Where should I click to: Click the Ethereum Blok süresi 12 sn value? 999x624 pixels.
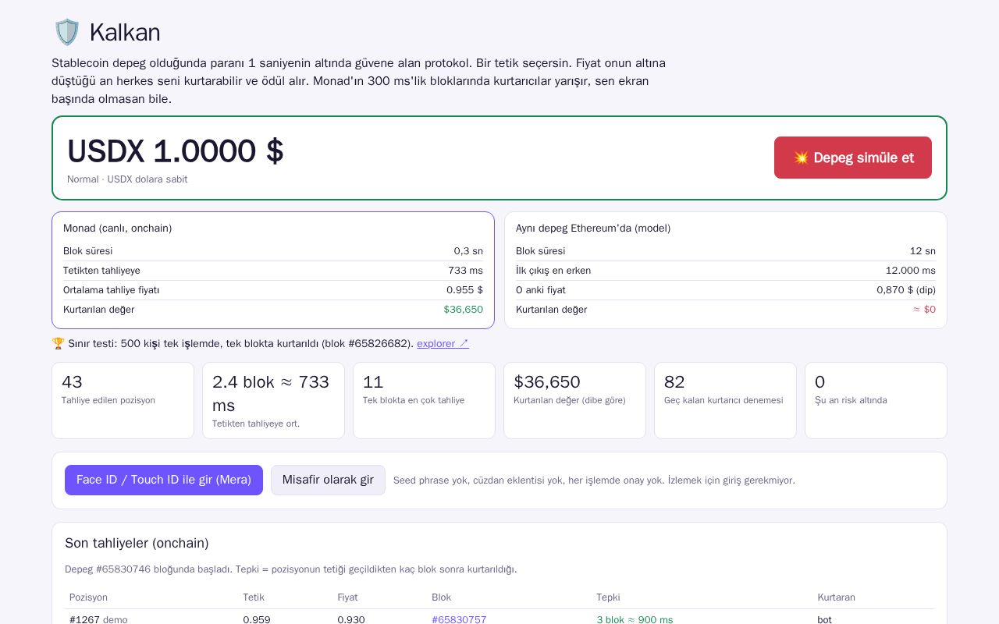[x=923, y=251]
